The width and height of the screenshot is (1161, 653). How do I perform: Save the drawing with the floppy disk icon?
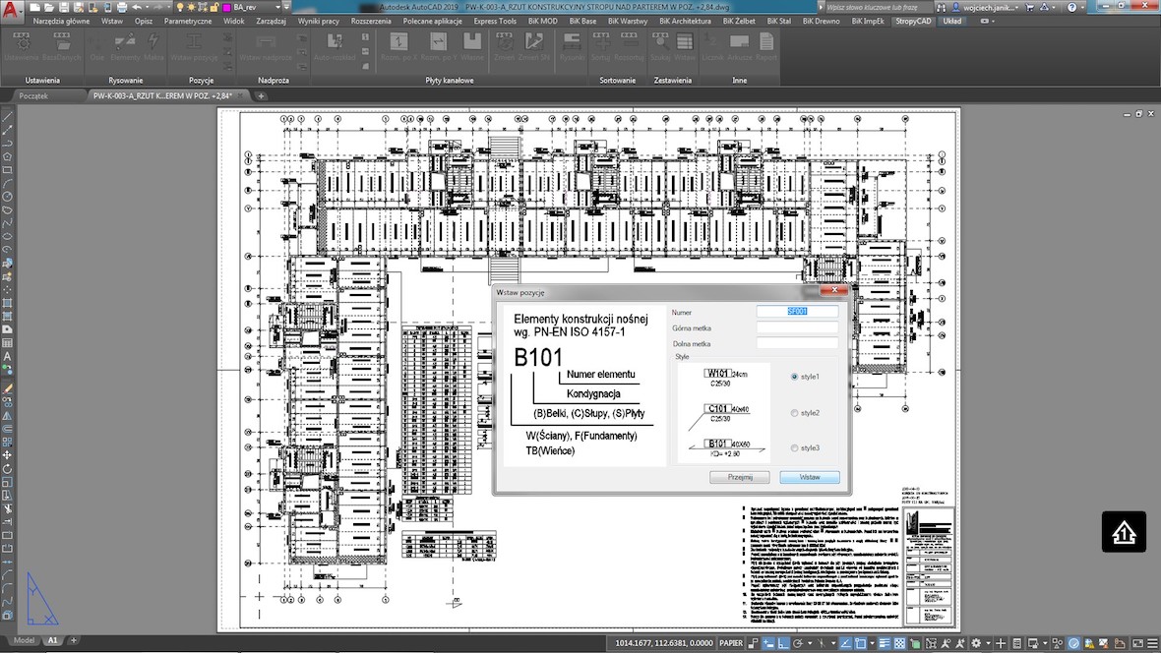(64, 8)
